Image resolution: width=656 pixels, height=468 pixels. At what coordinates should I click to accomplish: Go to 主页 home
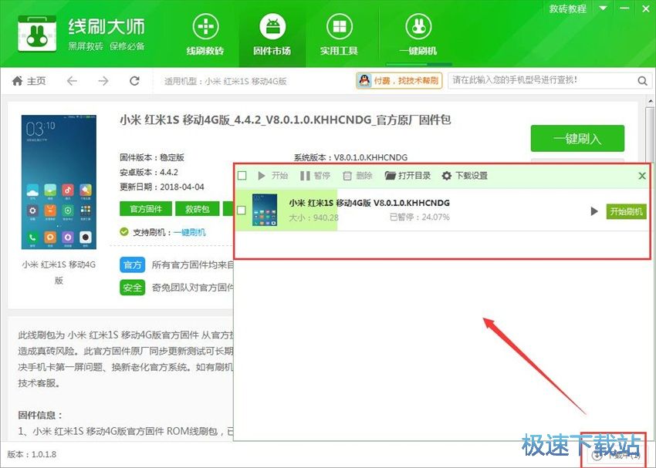29,81
